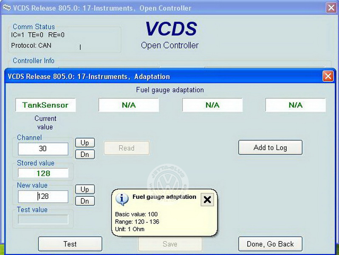Click the Save button
339x255 pixels.
pos(170,244)
